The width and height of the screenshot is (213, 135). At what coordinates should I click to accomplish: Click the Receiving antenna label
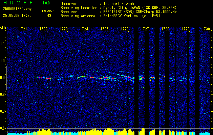pos(78,16)
